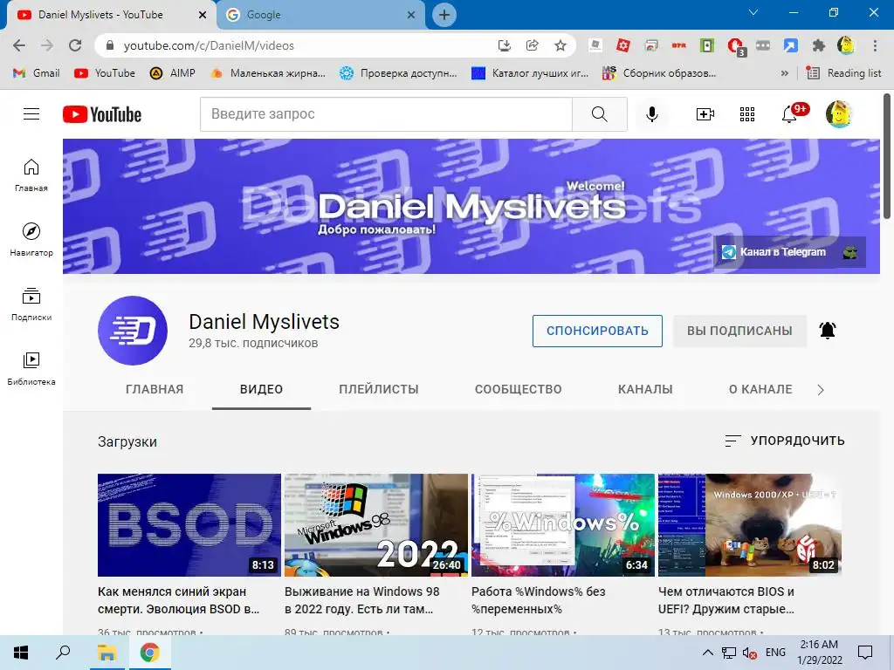
Task: Open the account avatar menu on YouTube
Action: click(839, 114)
